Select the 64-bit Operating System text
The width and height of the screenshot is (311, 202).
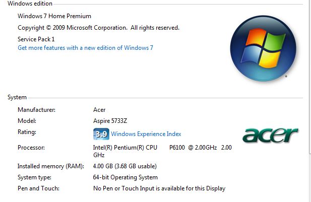[x=126, y=177]
